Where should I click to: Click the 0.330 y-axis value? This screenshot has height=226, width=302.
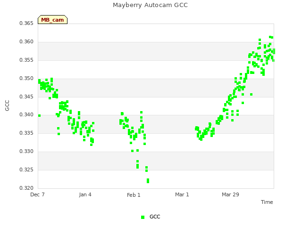point(26,151)
